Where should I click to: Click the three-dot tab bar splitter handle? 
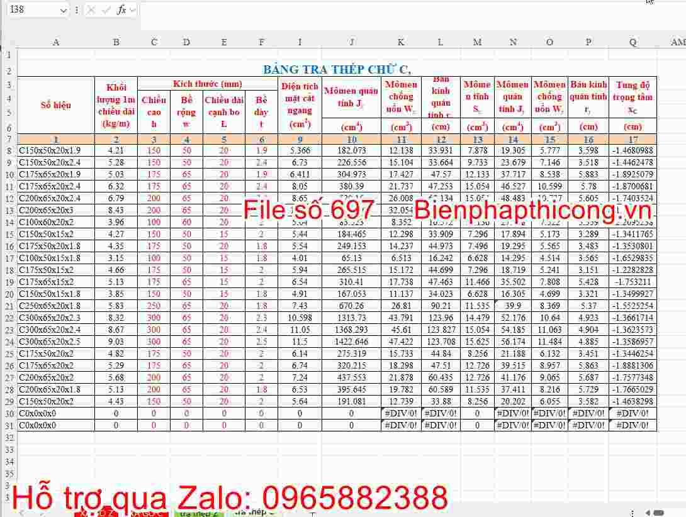[631, 513]
